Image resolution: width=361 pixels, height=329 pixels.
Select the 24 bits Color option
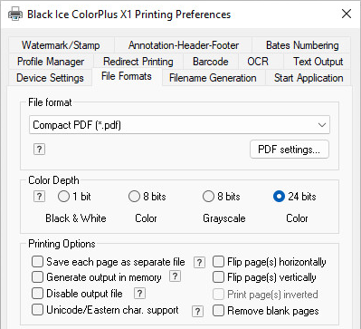[x=279, y=197]
